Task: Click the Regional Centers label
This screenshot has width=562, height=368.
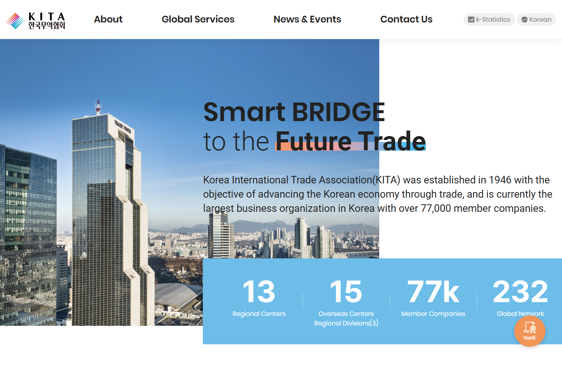Action: (x=259, y=314)
